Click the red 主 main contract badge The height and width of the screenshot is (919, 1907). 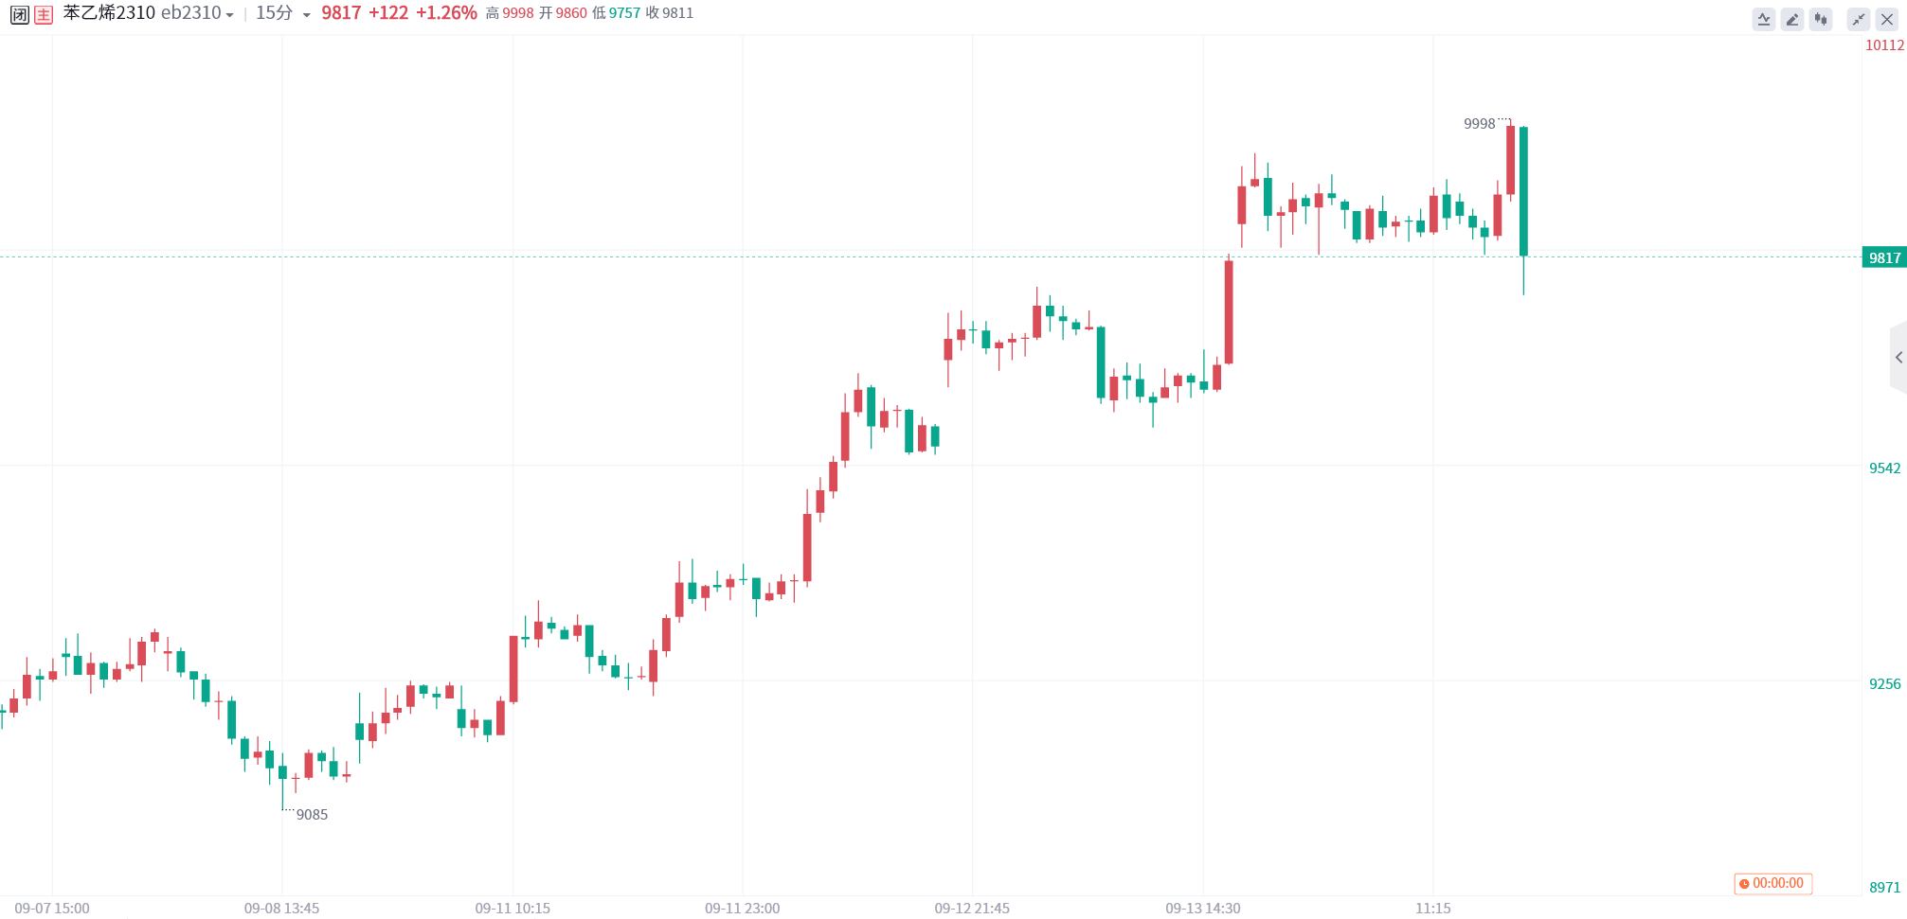[44, 14]
